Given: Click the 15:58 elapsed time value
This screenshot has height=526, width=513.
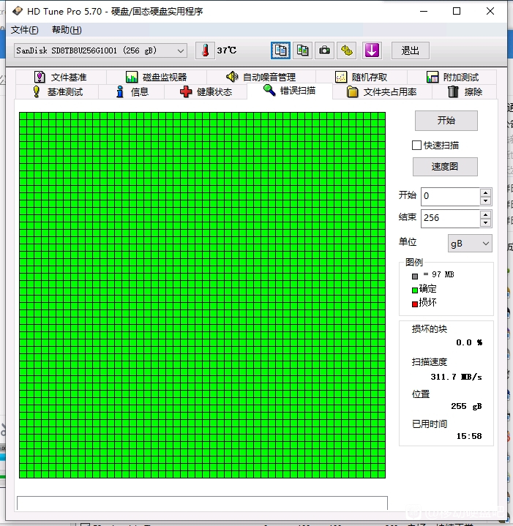Looking at the screenshot, I should pyautogui.click(x=469, y=436).
